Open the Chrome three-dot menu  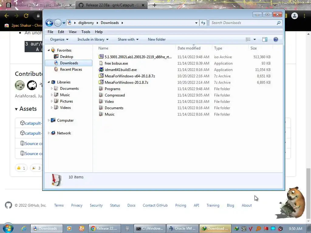point(304,16)
